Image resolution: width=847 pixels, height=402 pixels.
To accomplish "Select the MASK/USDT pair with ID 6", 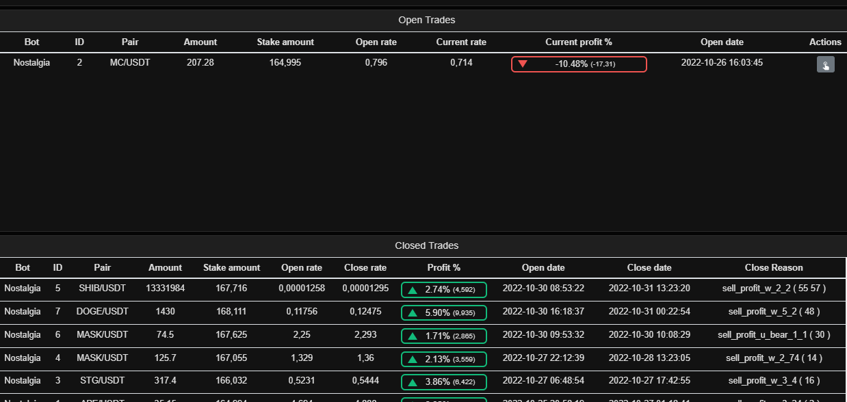I will (x=103, y=335).
